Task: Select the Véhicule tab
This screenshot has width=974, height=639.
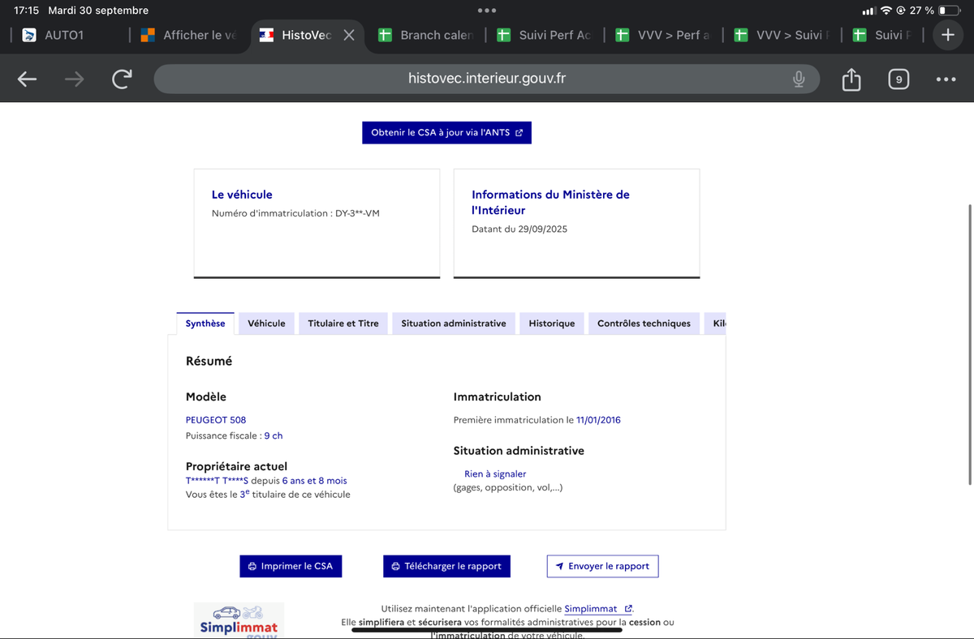Action: tap(266, 324)
